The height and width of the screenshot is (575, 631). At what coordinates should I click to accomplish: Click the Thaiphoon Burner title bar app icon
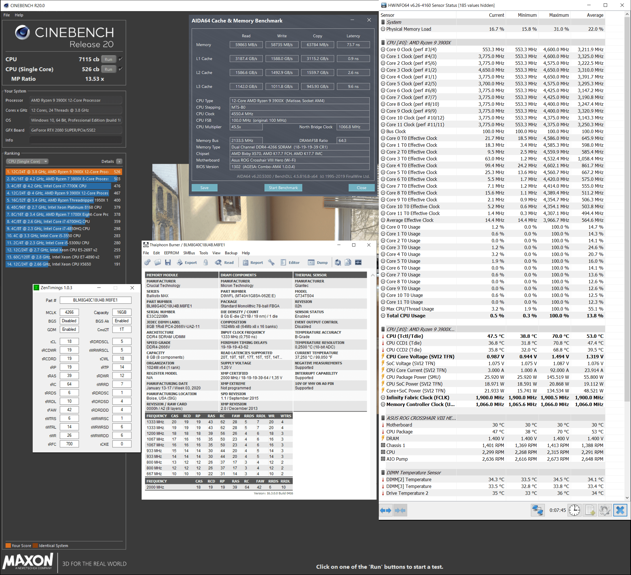(x=146, y=245)
